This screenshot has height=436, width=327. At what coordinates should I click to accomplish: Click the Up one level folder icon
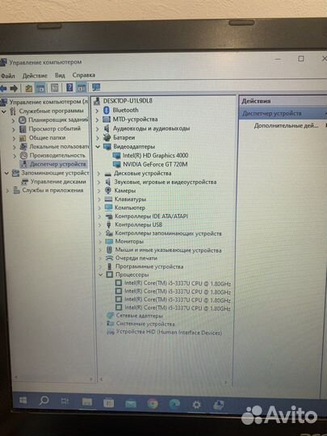(x=28, y=89)
